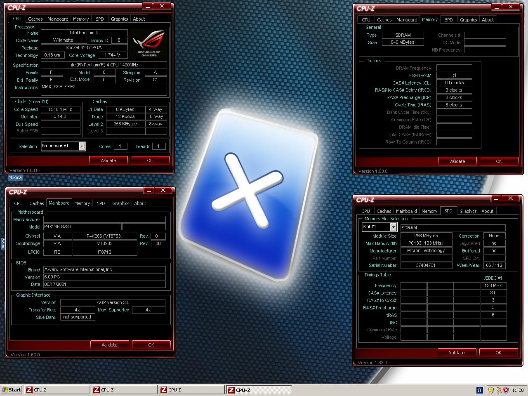Open Graphics tab in SPD window

pyautogui.click(x=468, y=211)
